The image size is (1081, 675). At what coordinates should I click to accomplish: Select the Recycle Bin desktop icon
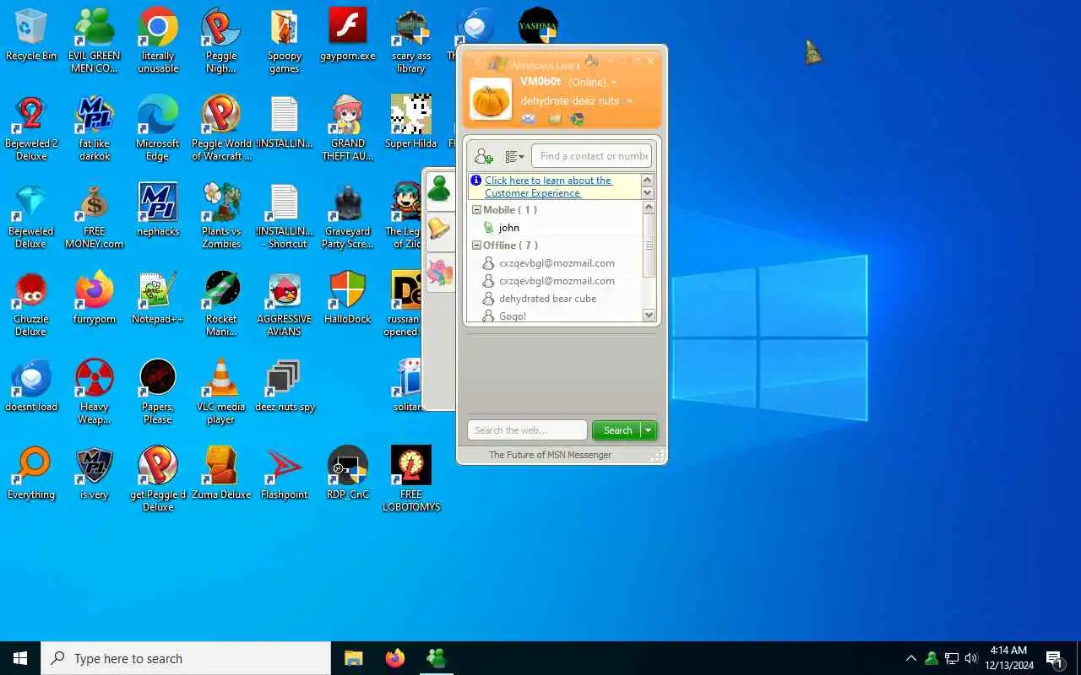(x=31, y=35)
